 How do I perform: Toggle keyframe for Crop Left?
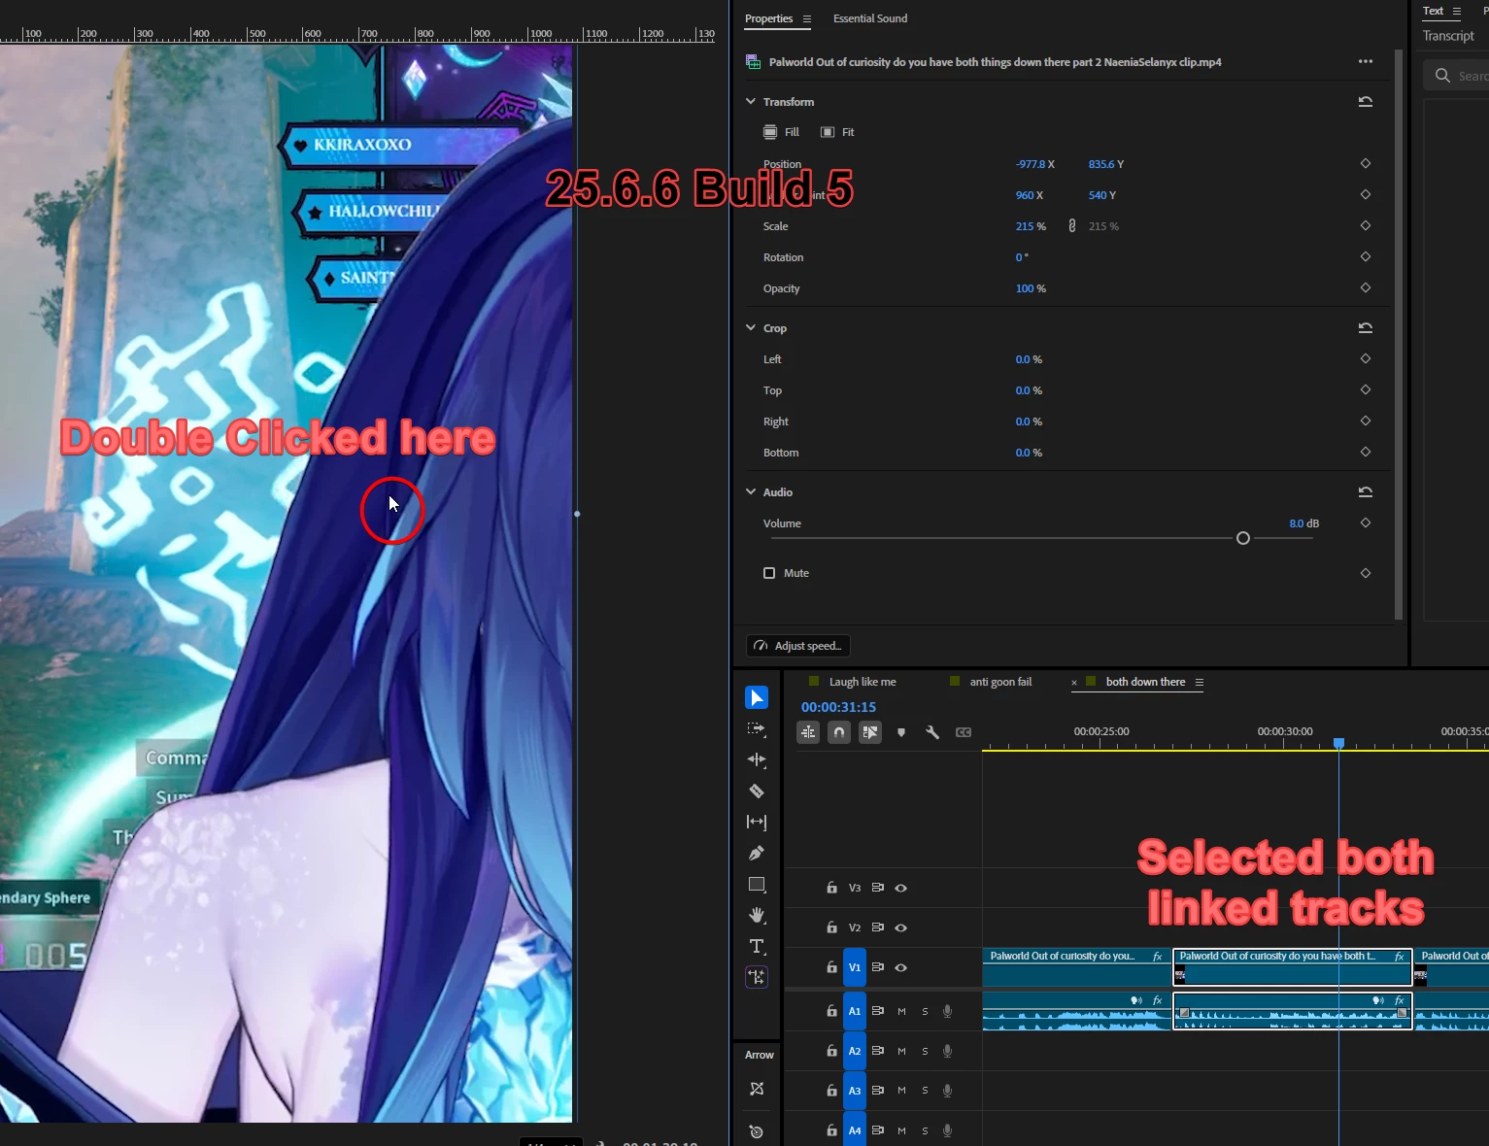(1365, 358)
